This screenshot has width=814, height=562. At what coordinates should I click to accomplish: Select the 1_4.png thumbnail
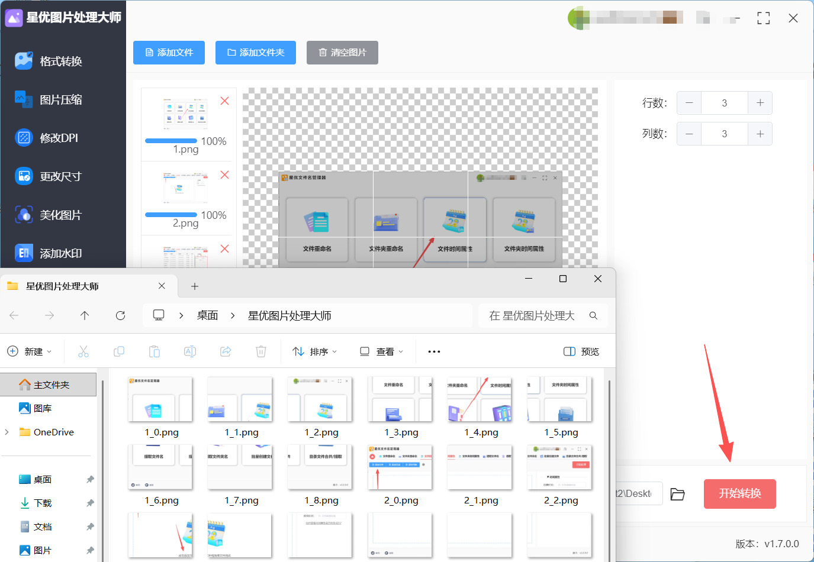point(481,400)
